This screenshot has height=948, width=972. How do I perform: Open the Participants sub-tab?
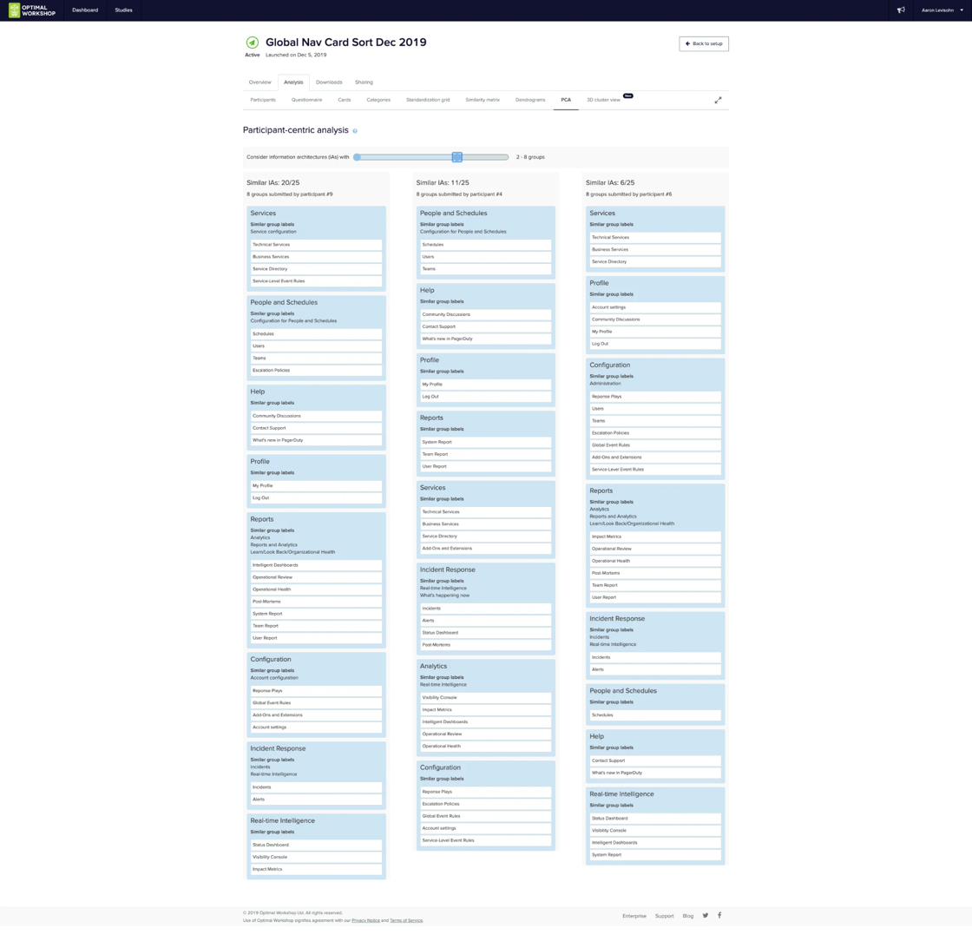(263, 100)
